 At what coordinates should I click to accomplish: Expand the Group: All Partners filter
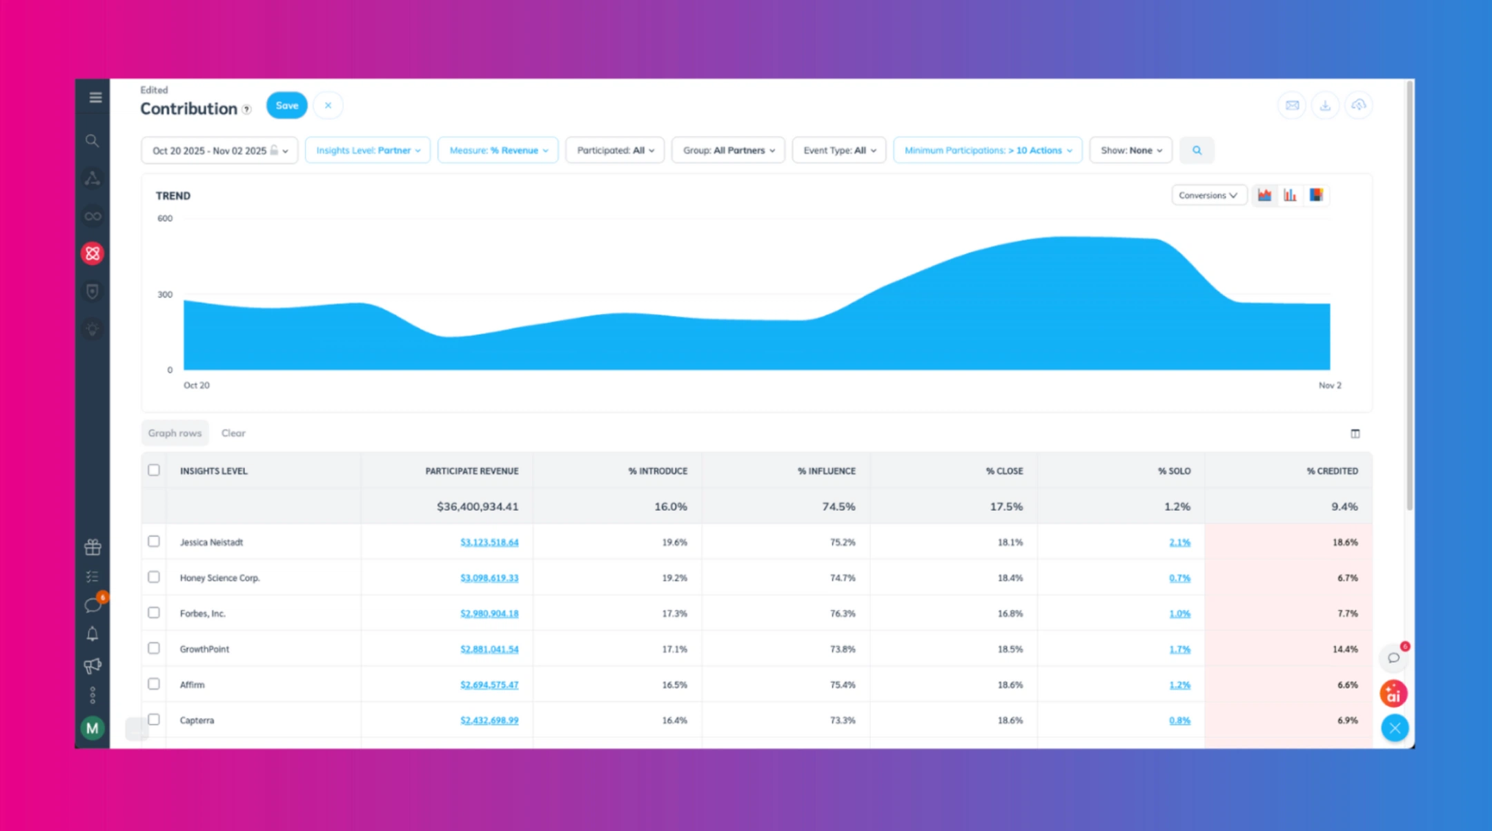[727, 150]
